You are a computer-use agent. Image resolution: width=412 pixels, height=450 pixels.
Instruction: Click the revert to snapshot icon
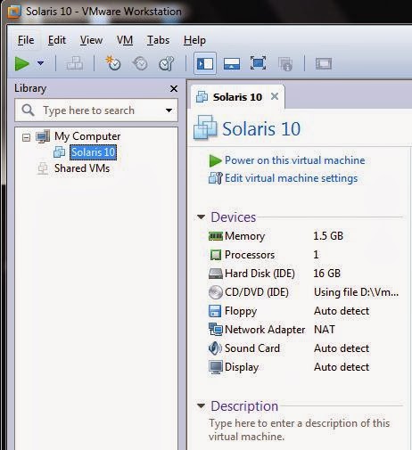(140, 63)
